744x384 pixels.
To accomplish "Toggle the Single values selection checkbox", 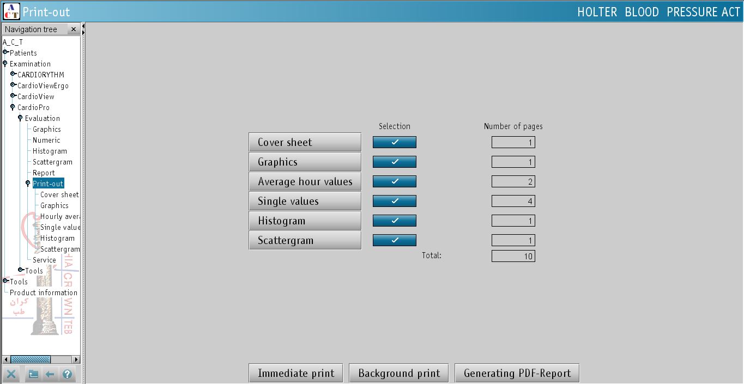I will click(x=394, y=201).
